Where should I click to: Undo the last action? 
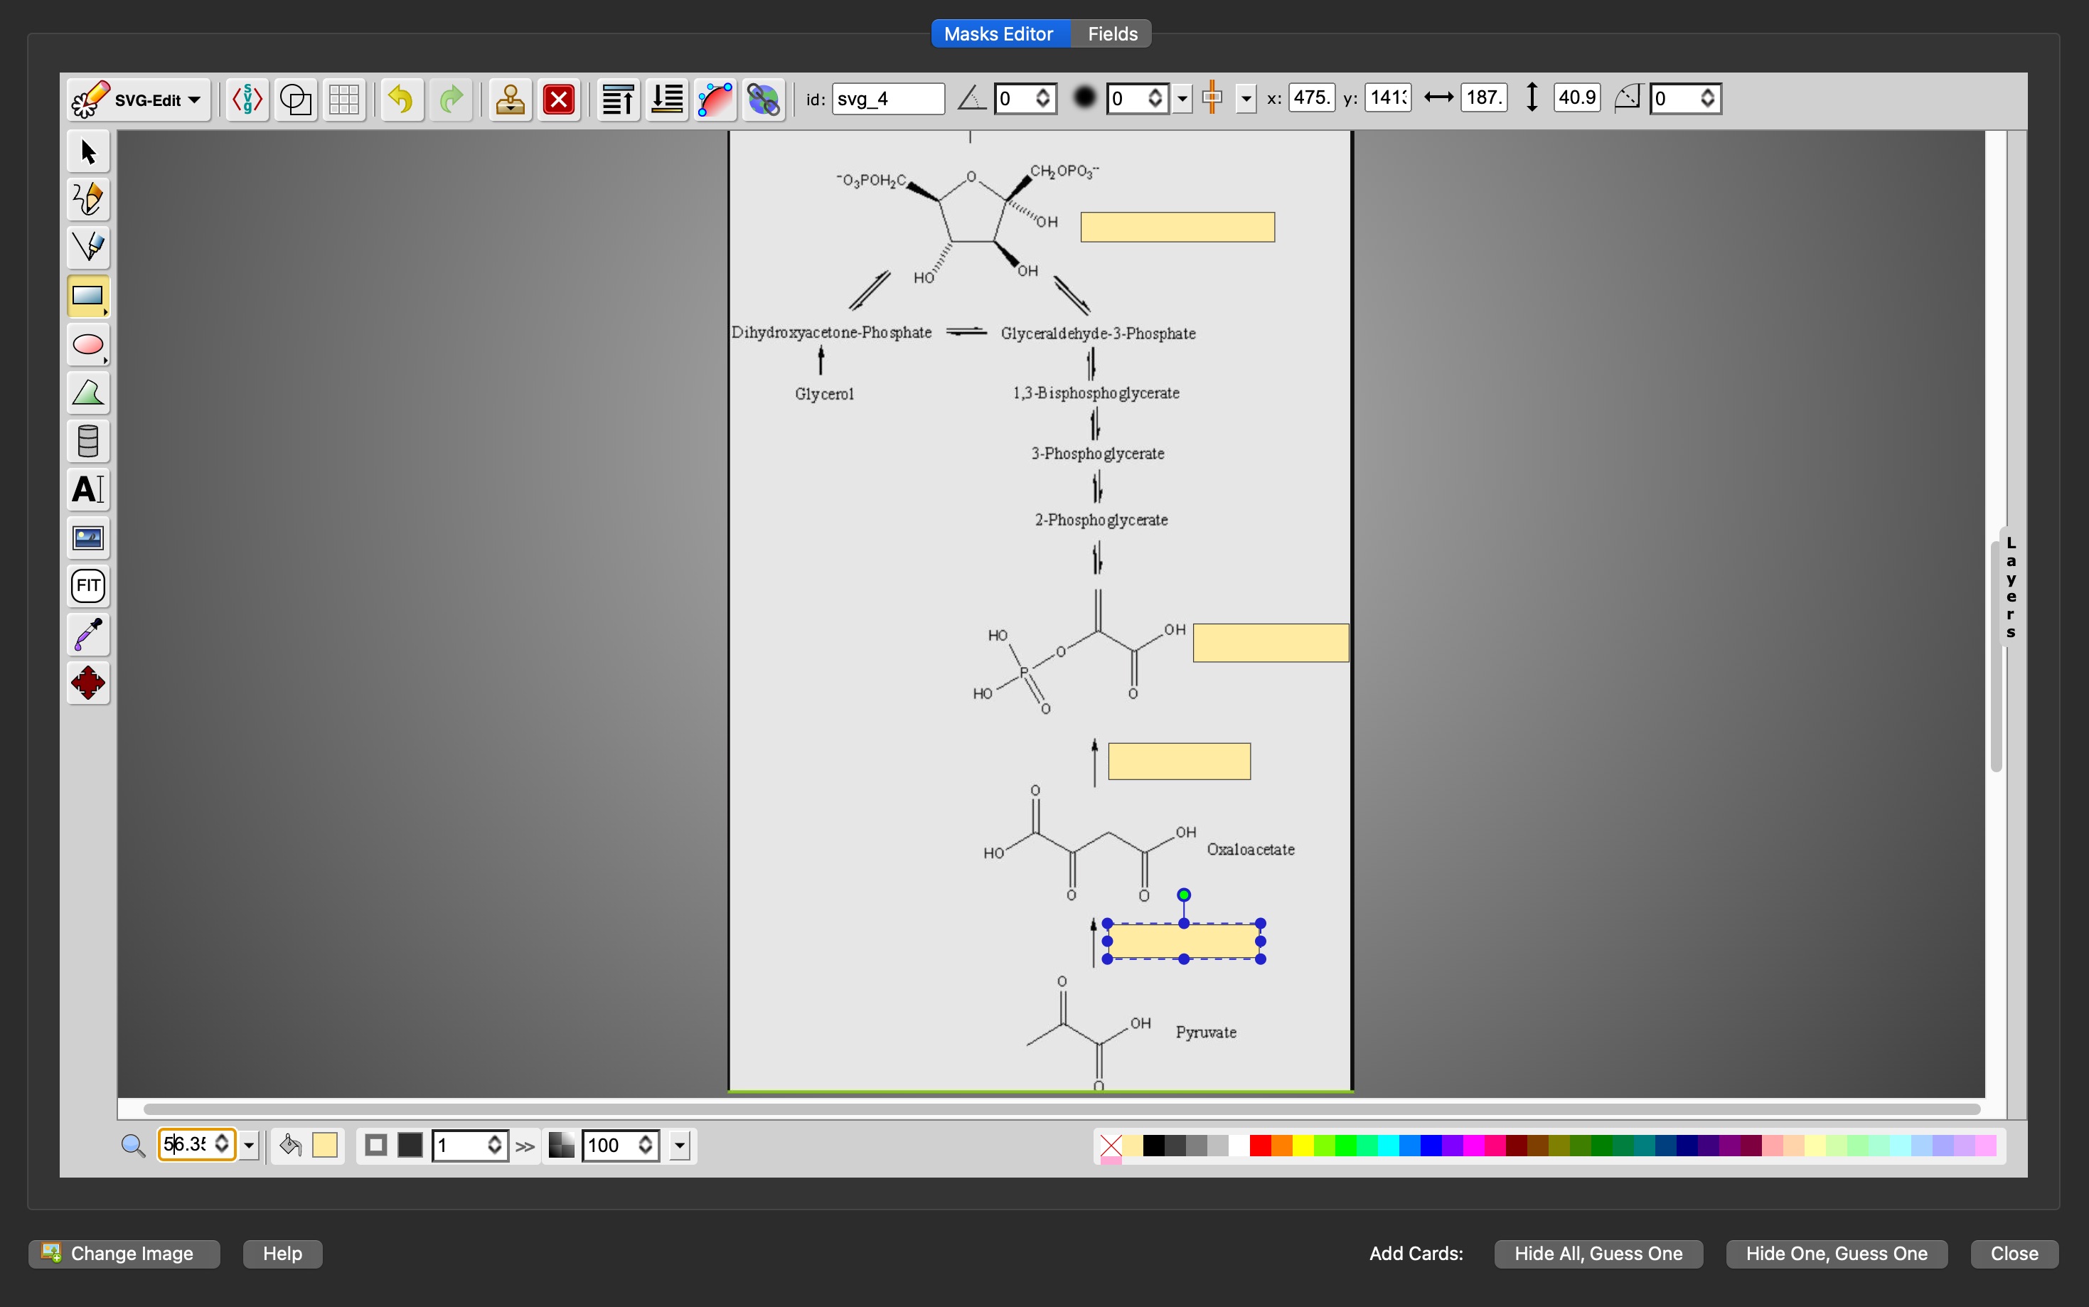click(x=401, y=100)
